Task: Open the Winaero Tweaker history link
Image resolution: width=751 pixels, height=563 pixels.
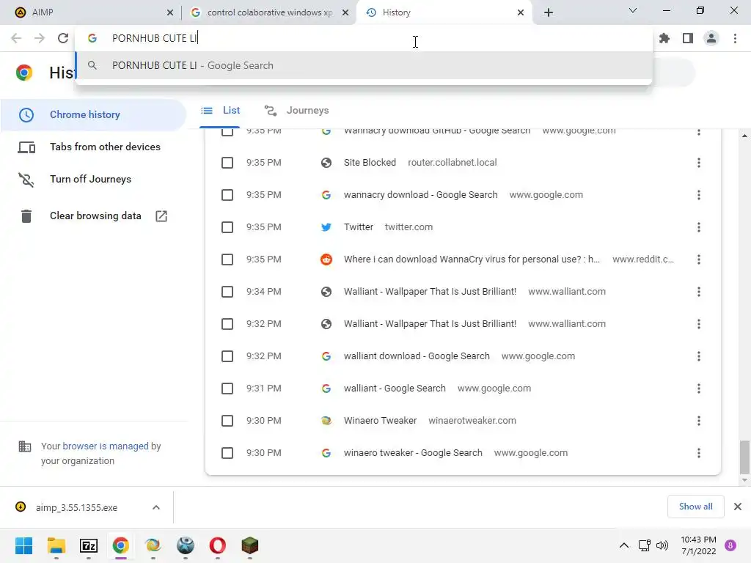Action: (x=381, y=421)
